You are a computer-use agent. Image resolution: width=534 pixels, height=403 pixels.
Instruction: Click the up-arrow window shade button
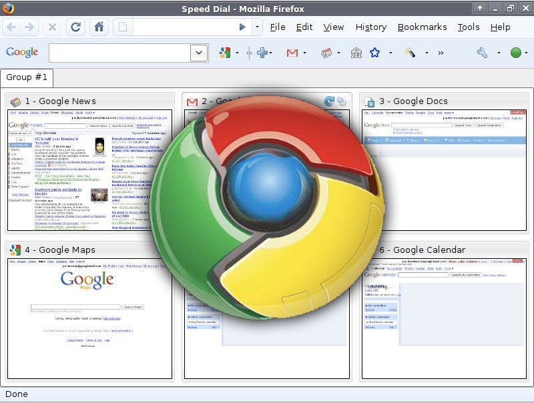click(x=479, y=8)
